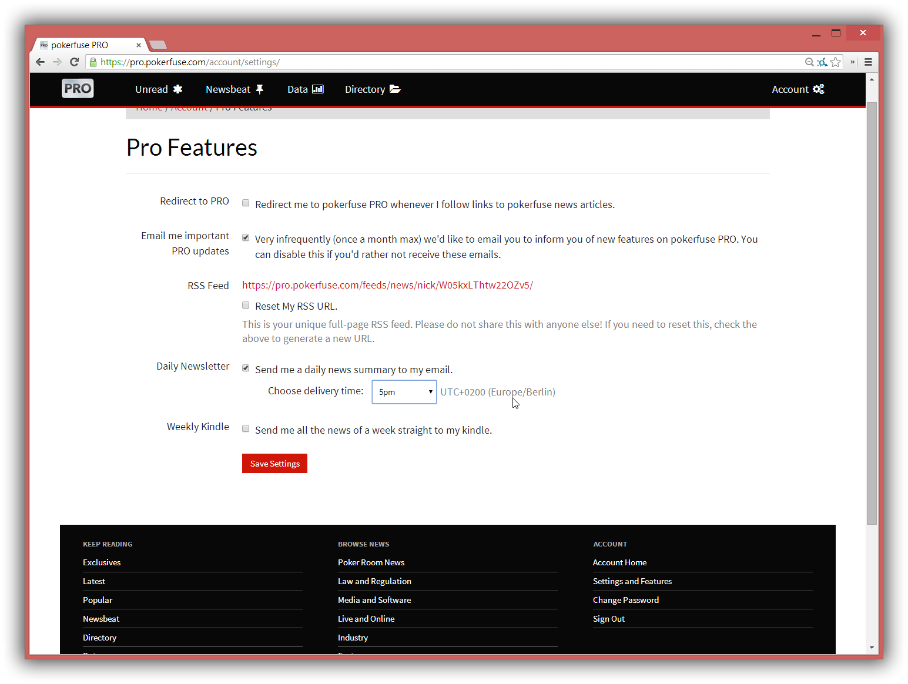Open the Change Password link

[x=626, y=600]
